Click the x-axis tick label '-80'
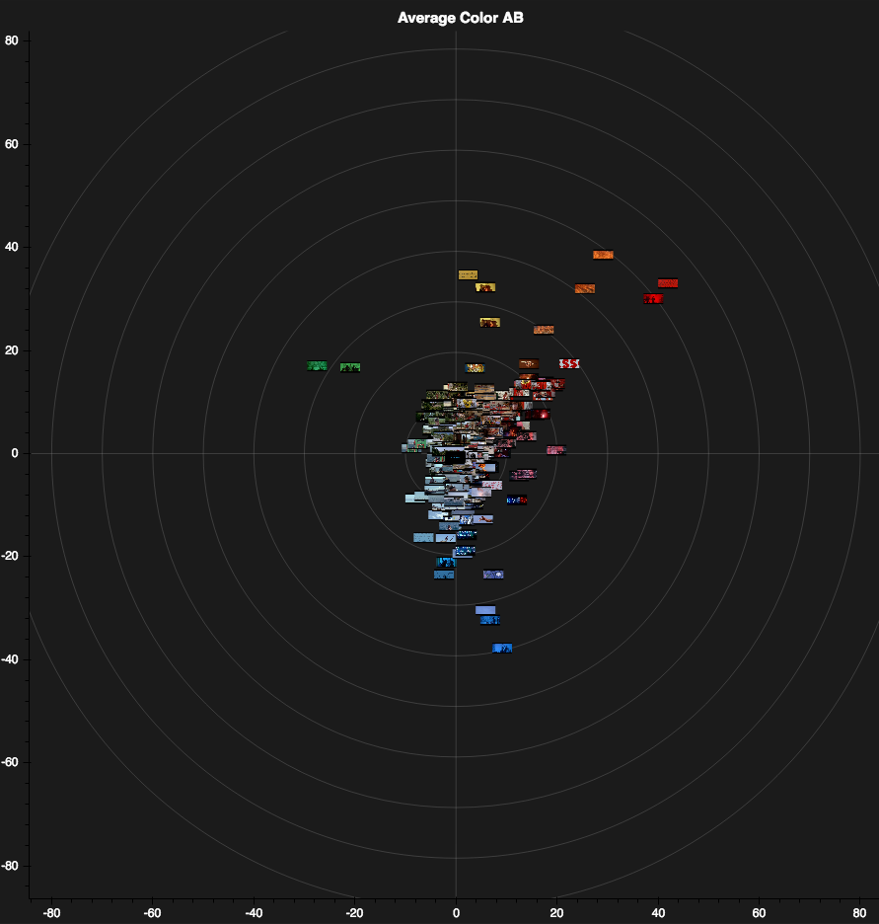Image resolution: width=879 pixels, height=924 pixels. (x=52, y=913)
